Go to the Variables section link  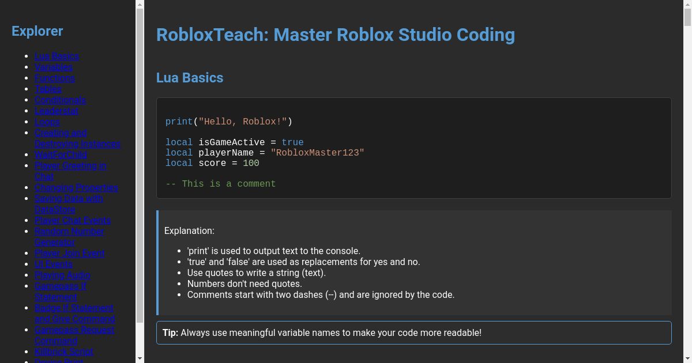tap(54, 67)
